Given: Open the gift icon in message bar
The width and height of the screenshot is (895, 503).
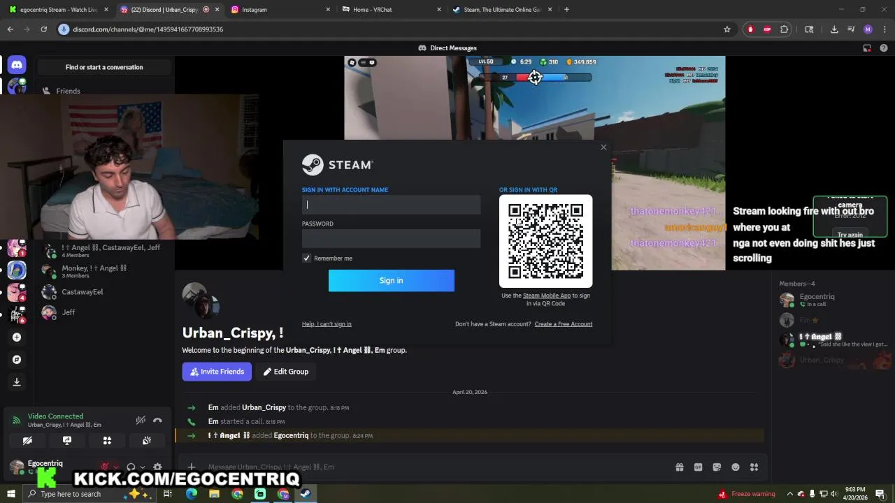Looking at the screenshot, I should (679, 467).
